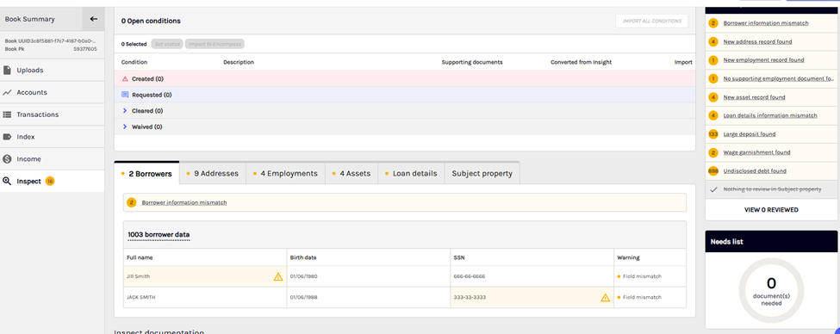Viewport: 840px width, 334px height.
Task: Click View 0 Reviewed
Action: (771, 210)
